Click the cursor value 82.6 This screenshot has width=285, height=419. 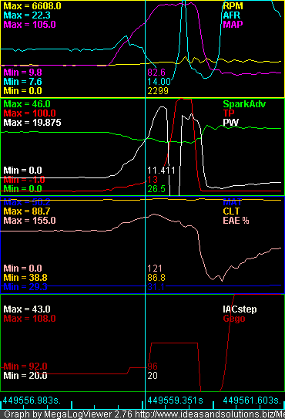(x=156, y=73)
